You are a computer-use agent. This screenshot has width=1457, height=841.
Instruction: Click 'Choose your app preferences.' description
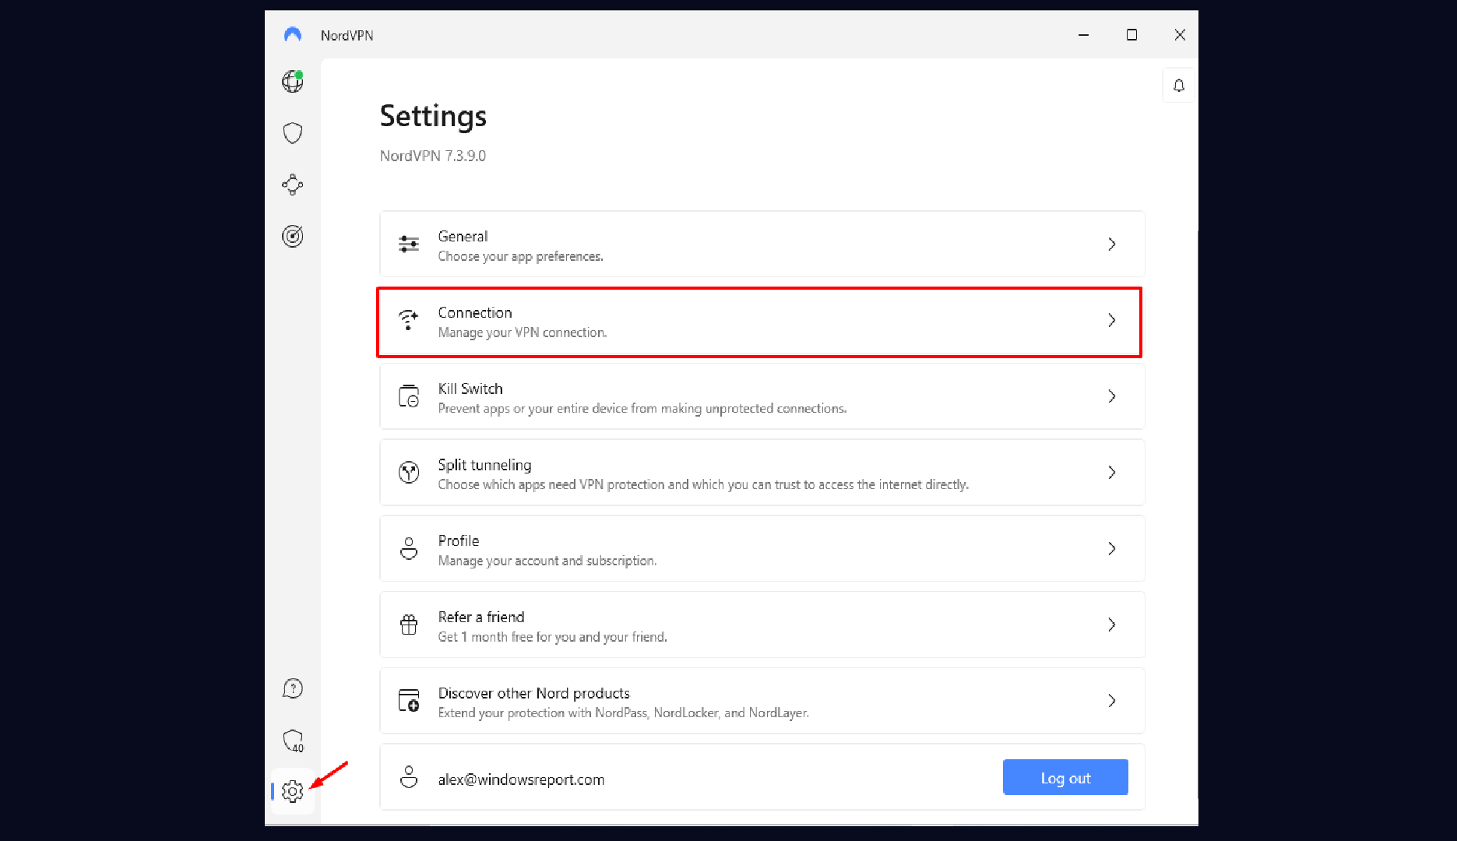coord(520,256)
